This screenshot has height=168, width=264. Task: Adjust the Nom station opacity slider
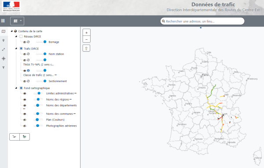(41, 54)
